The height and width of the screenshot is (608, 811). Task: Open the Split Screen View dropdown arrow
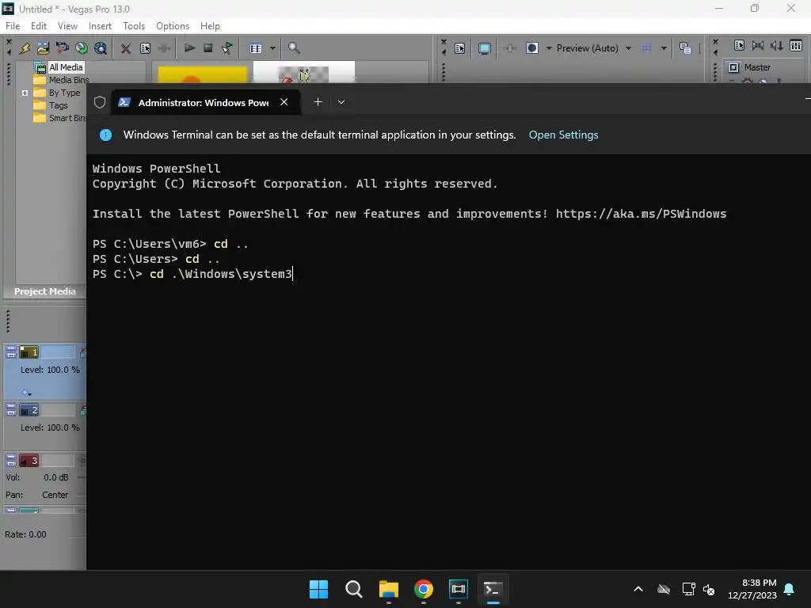tap(549, 48)
